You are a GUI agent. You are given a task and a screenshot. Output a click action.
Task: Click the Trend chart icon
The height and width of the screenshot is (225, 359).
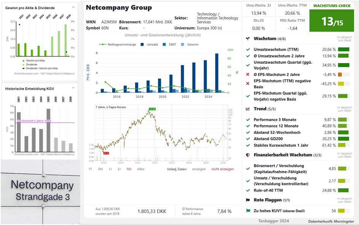coord(248,109)
